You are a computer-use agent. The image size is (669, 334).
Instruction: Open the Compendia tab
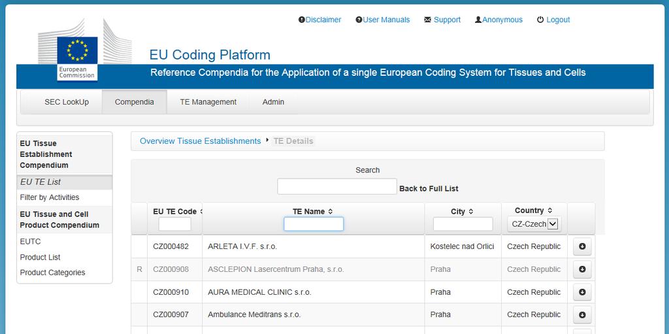pyautogui.click(x=135, y=102)
